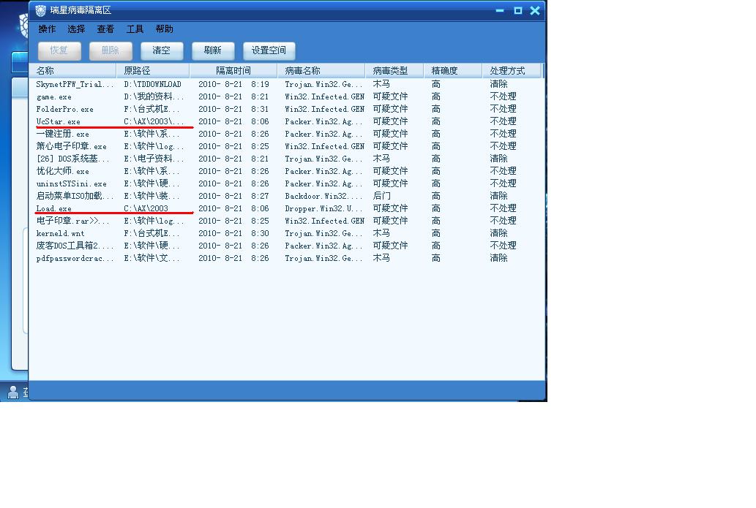
Task: Select the pdfpasswordcrac... row
Action: 286,259
